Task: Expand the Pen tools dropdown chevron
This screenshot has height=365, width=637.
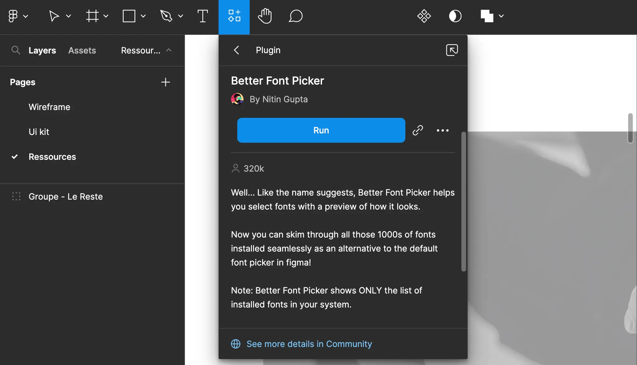Action: [181, 16]
